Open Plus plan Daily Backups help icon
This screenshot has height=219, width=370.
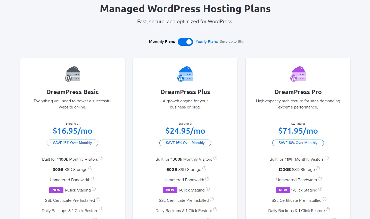click(x=215, y=209)
